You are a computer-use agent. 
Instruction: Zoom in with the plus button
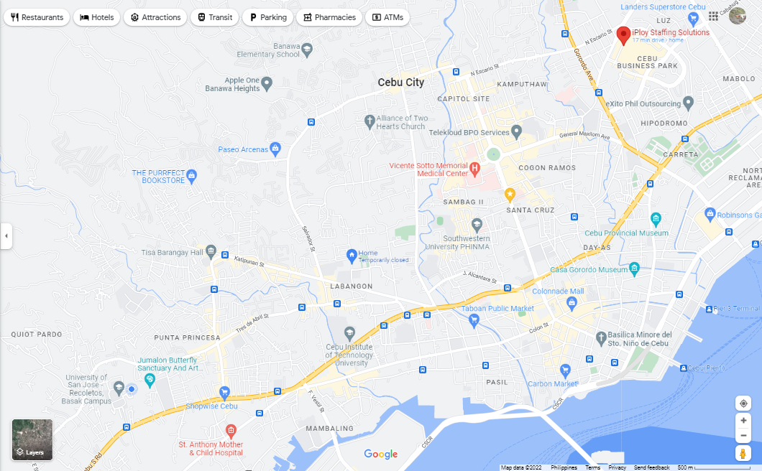point(743,421)
